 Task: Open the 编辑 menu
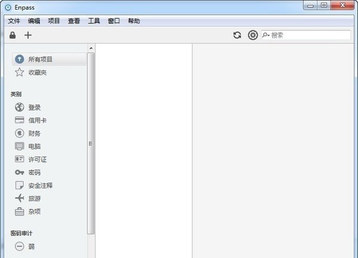(34, 21)
